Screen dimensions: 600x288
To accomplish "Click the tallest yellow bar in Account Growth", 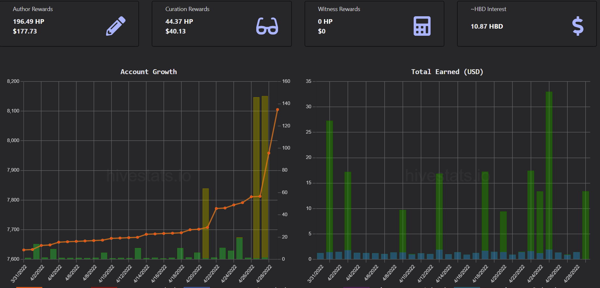I will pos(265,177).
